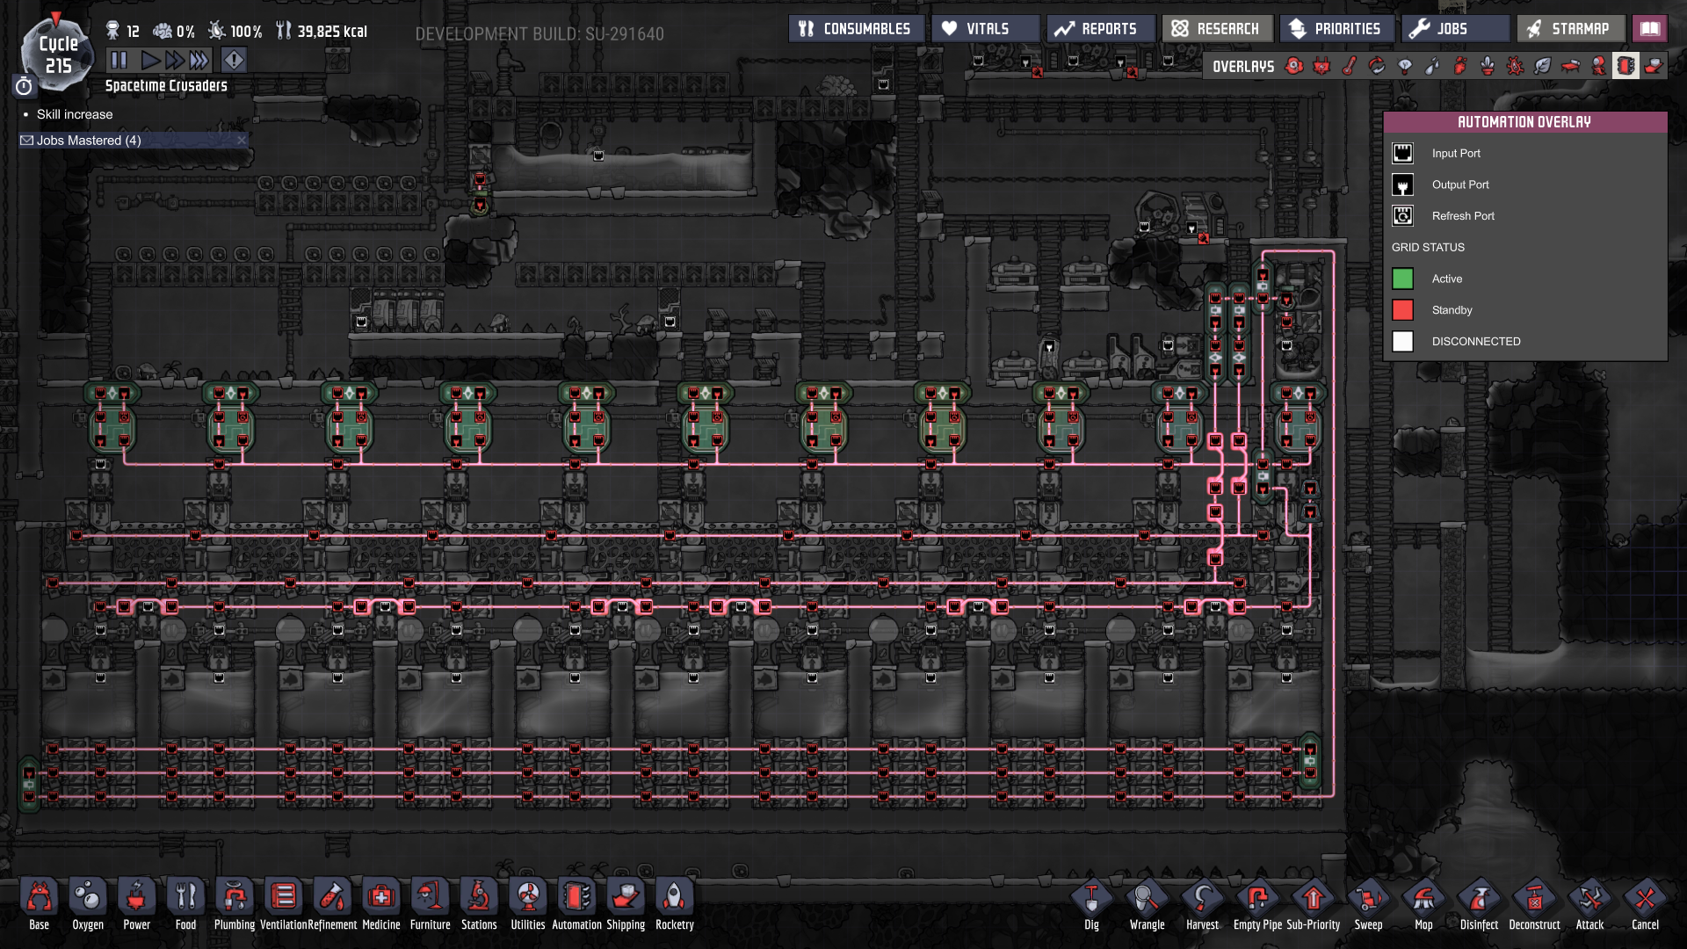
Task: Switch to the Temperature overlay
Action: coord(1350,67)
